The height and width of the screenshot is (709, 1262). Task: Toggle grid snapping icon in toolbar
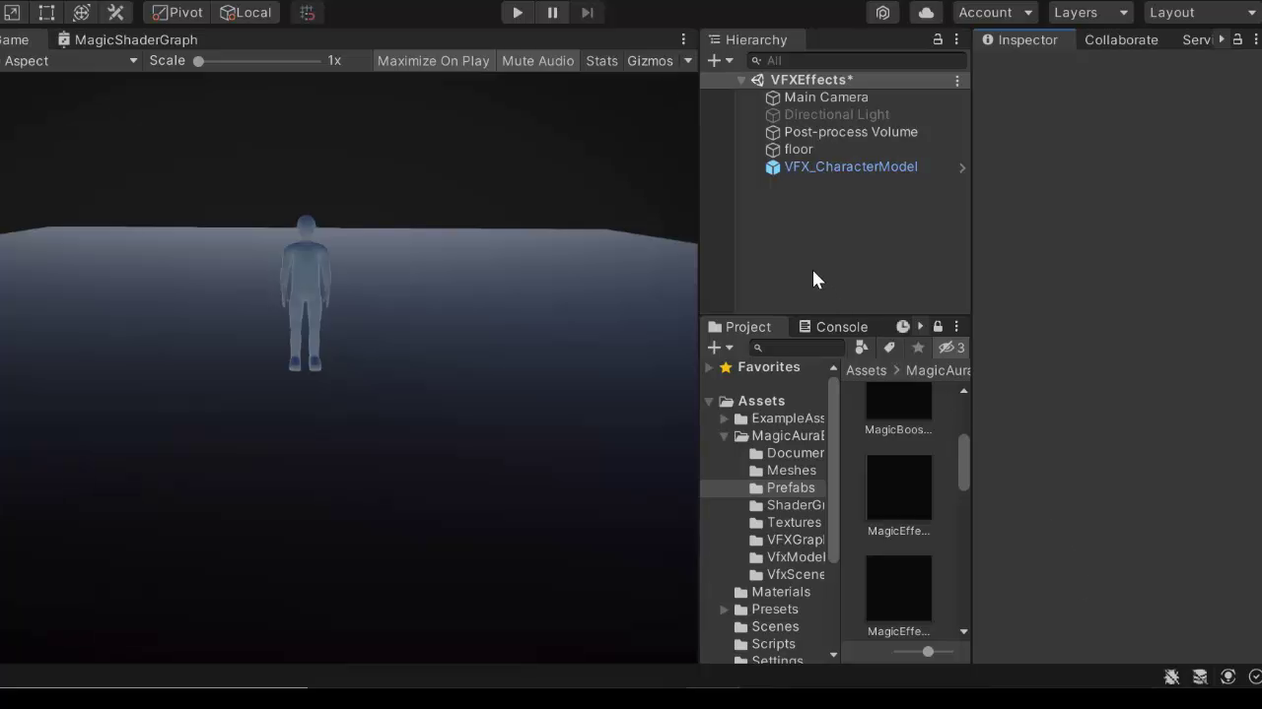coord(308,13)
